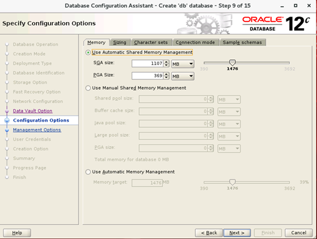Screen dimensions: 317x239
Task: Go to Management Options step
Action: click(x=37, y=130)
